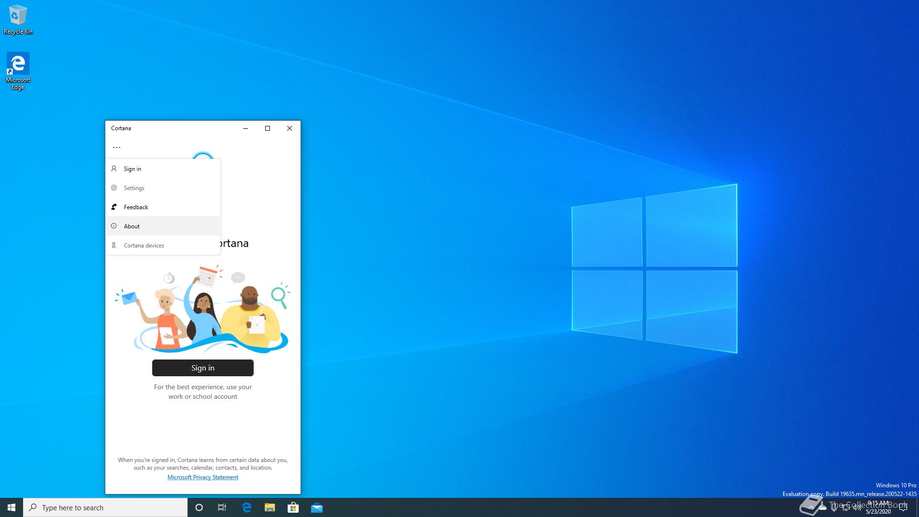919x517 pixels.
Task: Click the black Sign in button
Action: pos(203,368)
